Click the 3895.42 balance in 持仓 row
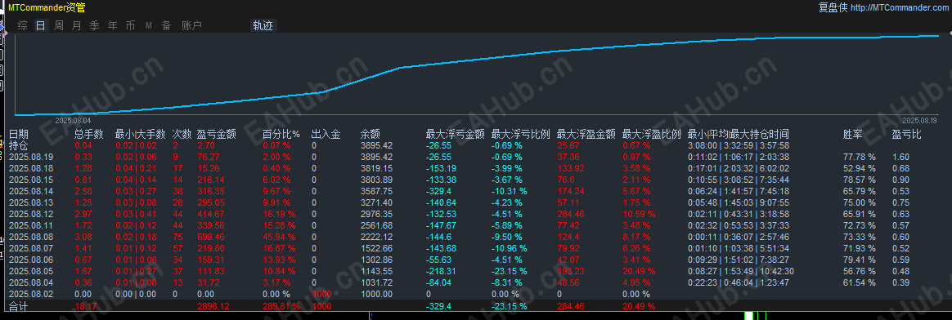Screen dimensions: 952x320 pyautogui.click(x=376, y=145)
